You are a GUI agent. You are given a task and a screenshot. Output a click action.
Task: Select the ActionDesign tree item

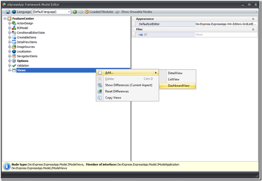[25, 23]
